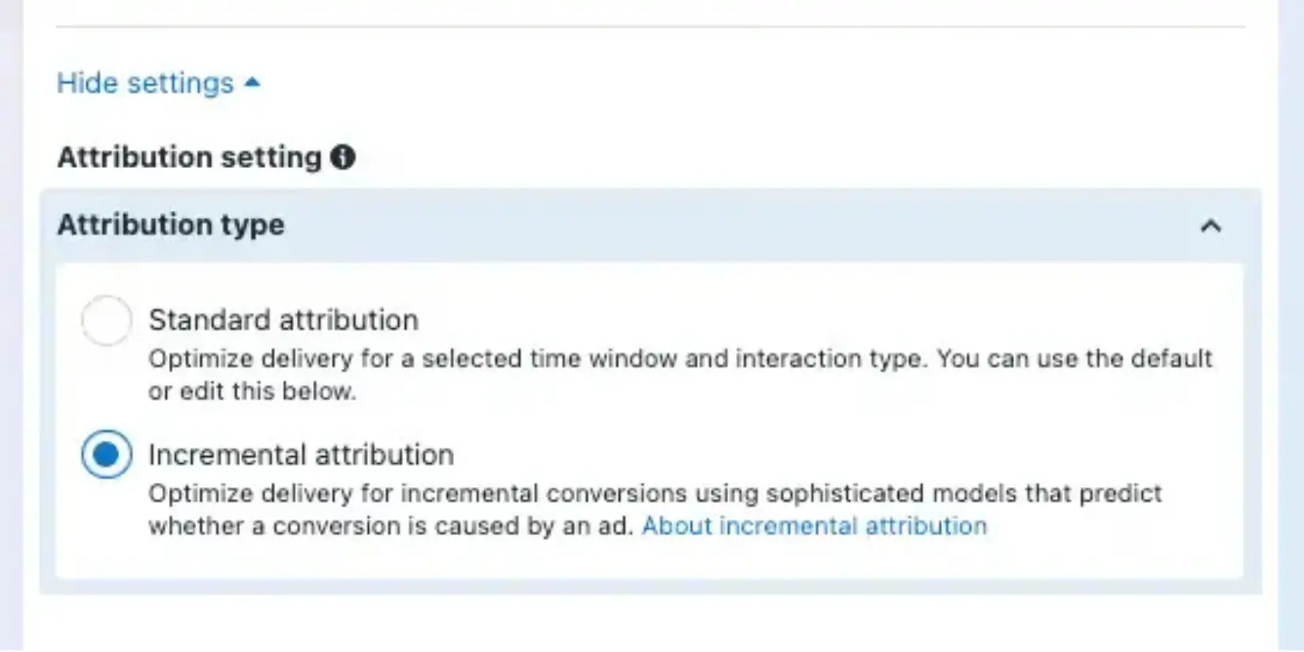The width and height of the screenshot is (1304, 652).
Task: Click the Incremental attribution label text
Action: point(301,454)
